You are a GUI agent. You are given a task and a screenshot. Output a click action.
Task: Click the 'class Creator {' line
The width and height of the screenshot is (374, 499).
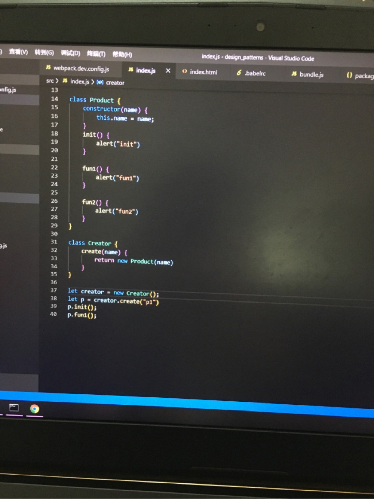click(93, 243)
